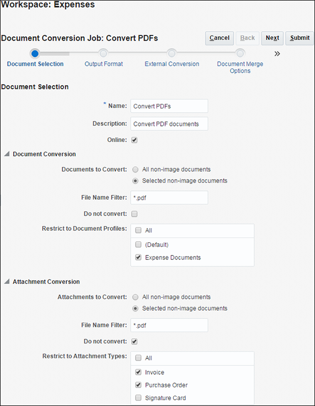The width and height of the screenshot is (315, 406).
Task: Click the Submit button
Action: coord(300,38)
